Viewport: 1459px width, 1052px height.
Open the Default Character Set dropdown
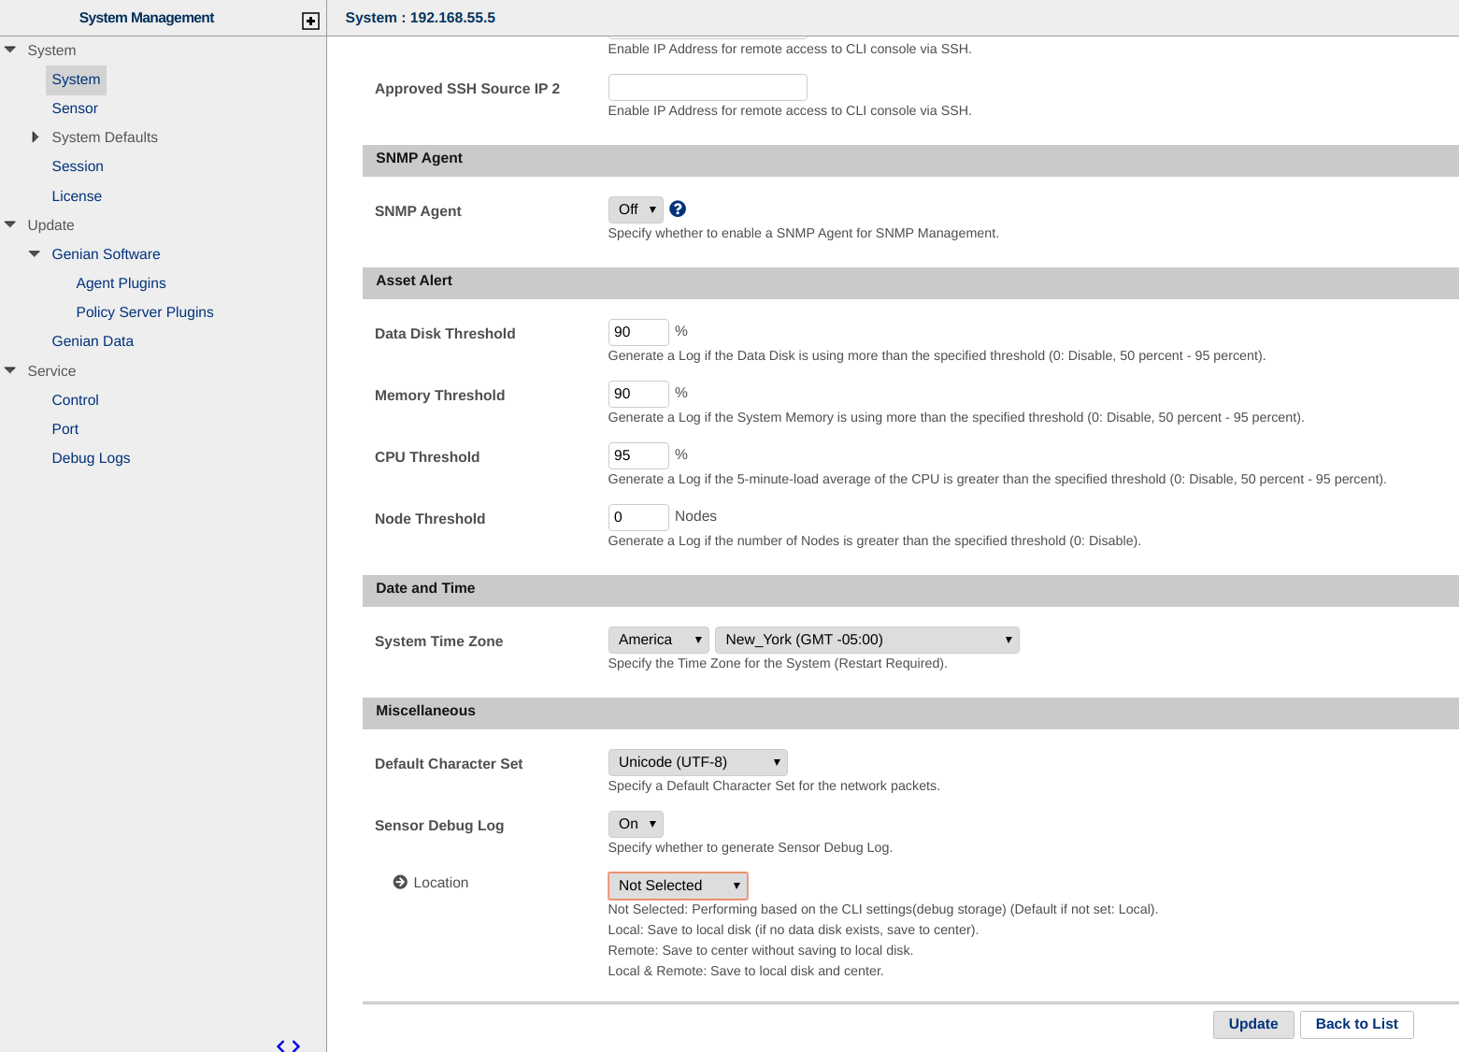coord(697,762)
